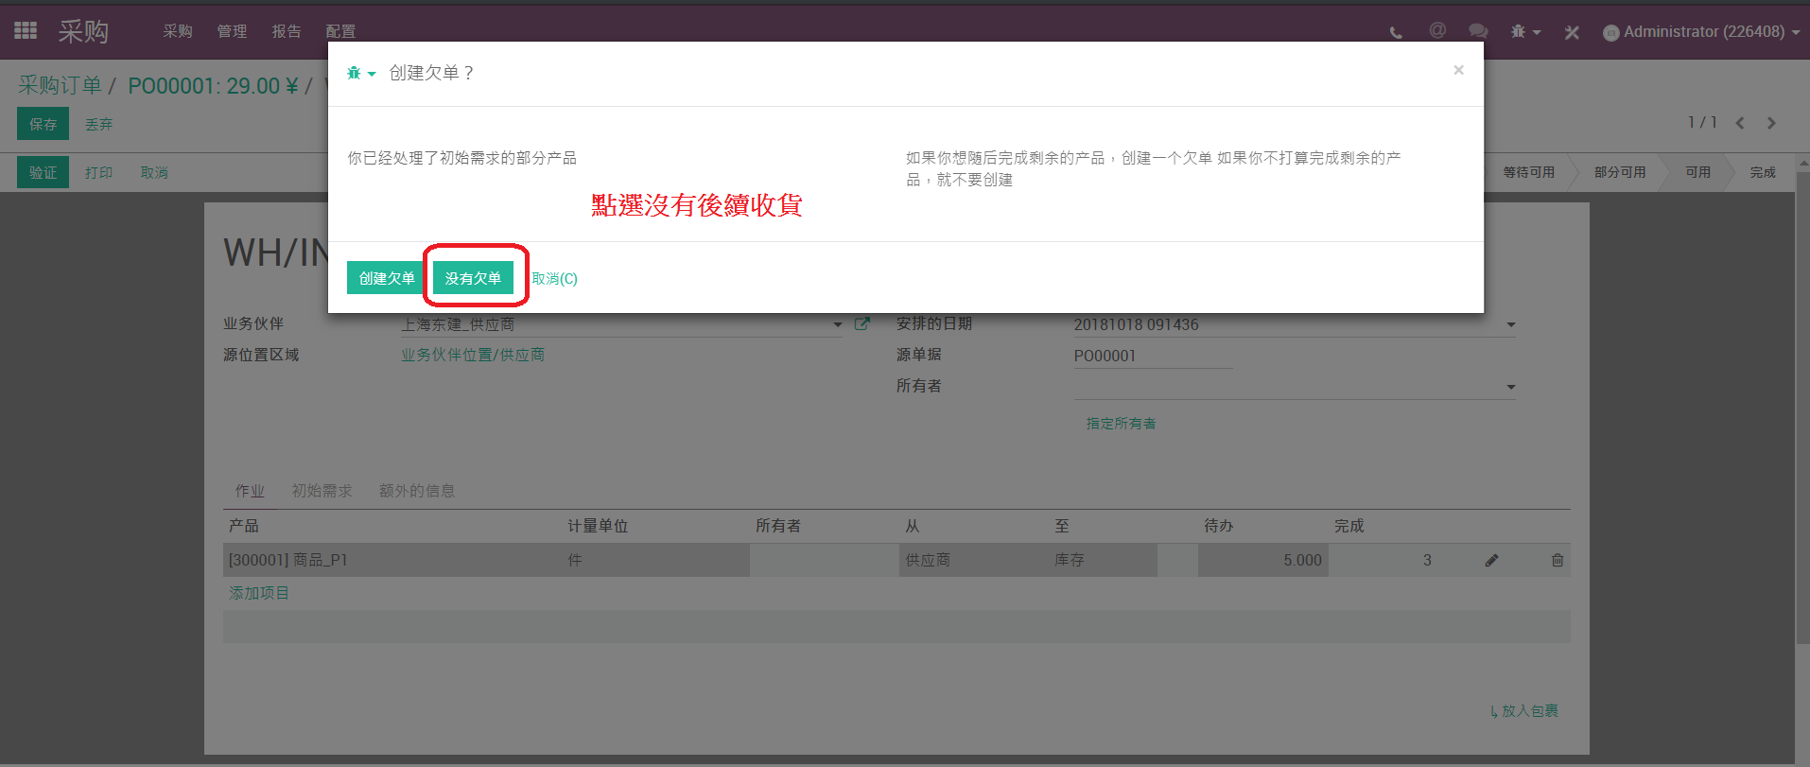Open the 管理 menu
The width and height of the screenshot is (1810, 767).
coord(232,31)
